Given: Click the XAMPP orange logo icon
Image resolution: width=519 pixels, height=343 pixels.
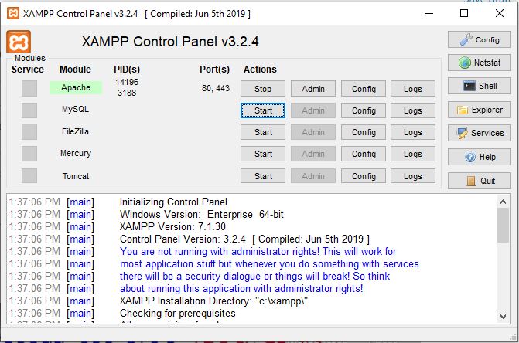Looking at the screenshot, I should [x=19, y=42].
